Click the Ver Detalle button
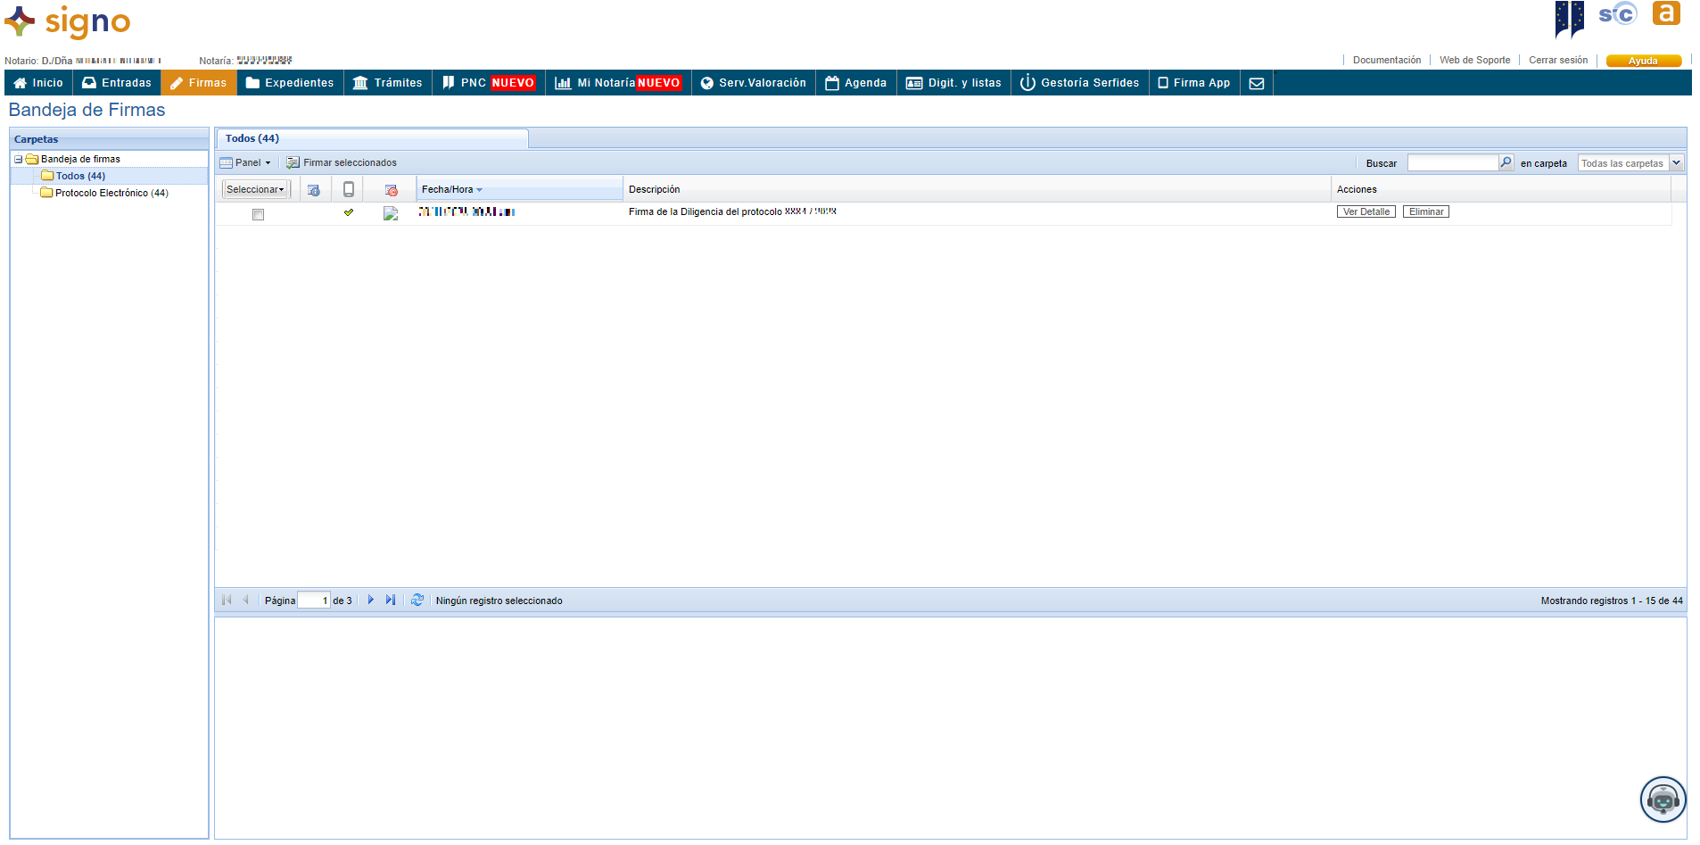The width and height of the screenshot is (1700, 845). tap(1366, 211)
